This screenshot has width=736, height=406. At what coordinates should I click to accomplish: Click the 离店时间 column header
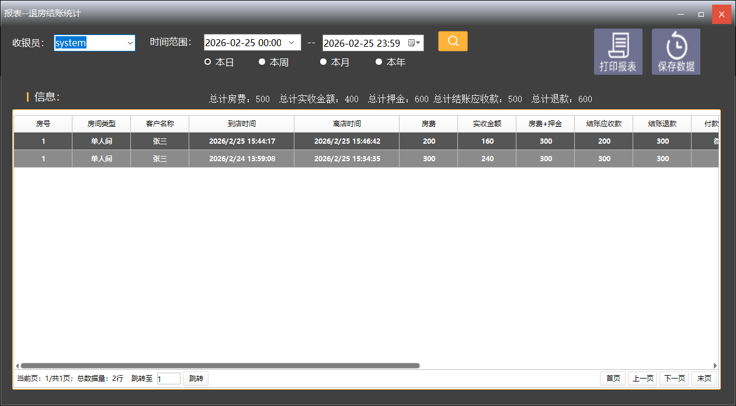coord(346,124)
